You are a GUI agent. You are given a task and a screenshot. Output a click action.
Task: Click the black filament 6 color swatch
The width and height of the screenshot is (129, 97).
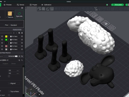click(6, 43)
